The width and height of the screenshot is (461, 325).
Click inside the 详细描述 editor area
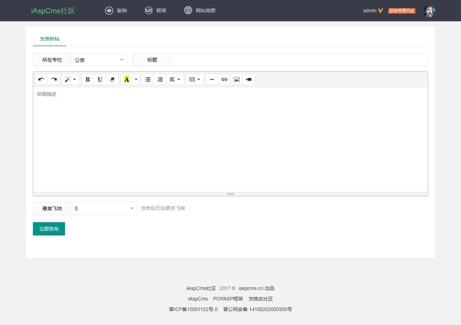231,139
